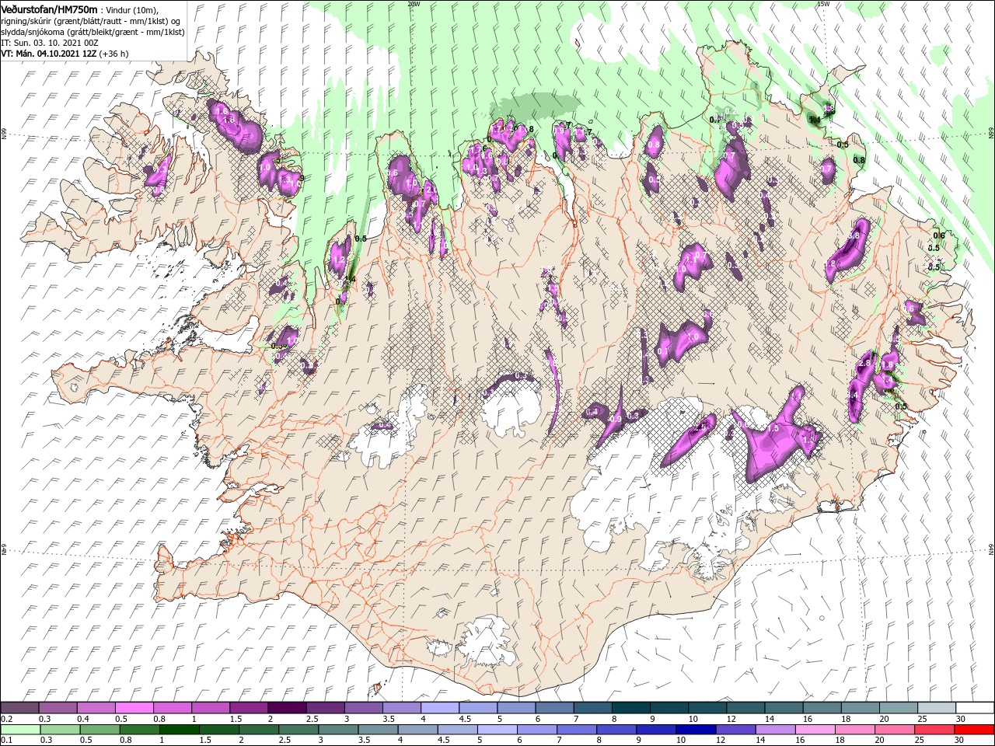Click the title text Veðurstofan/HM750m
Screen dimensions: 995x746
click(x=49, y=9)
